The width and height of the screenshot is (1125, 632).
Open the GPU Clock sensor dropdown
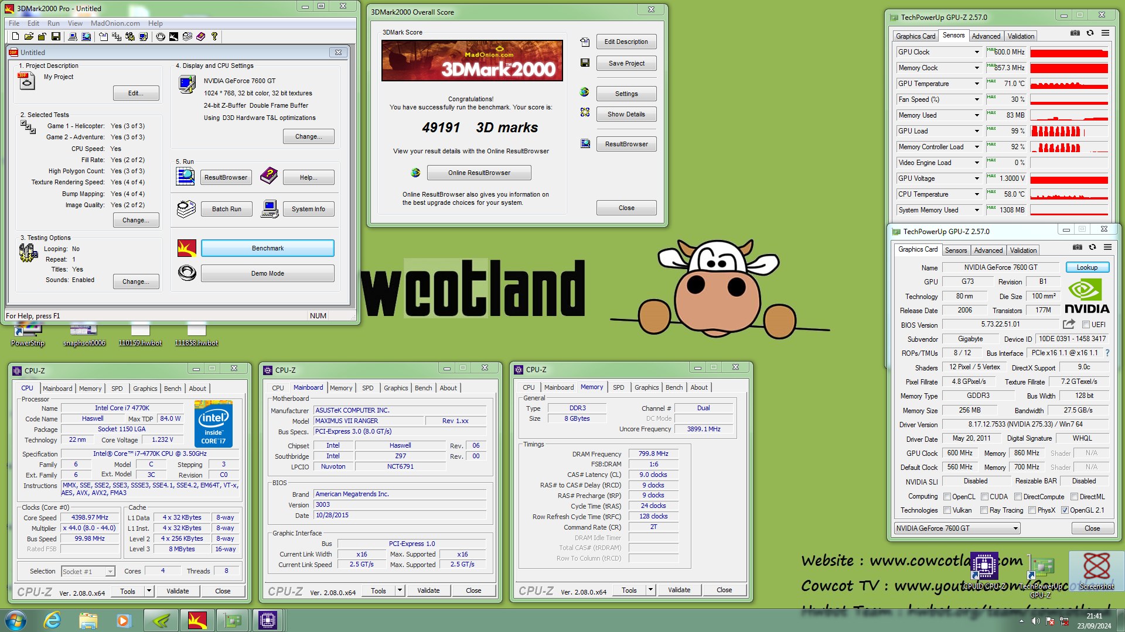pos(977,52)
